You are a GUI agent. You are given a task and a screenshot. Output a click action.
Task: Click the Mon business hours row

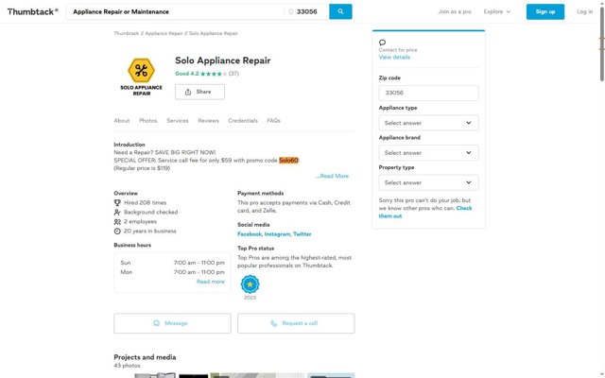pos(172,272)
